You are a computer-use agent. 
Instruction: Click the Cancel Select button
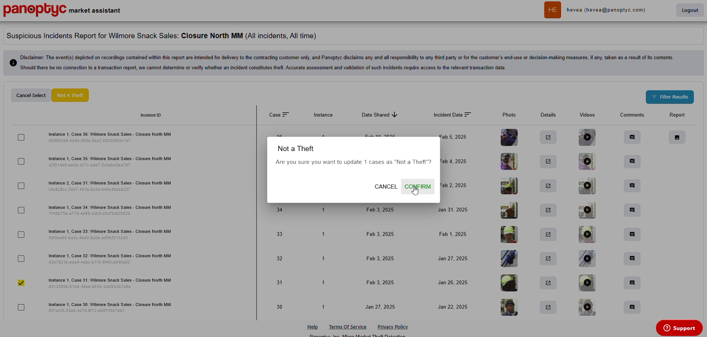31,95
